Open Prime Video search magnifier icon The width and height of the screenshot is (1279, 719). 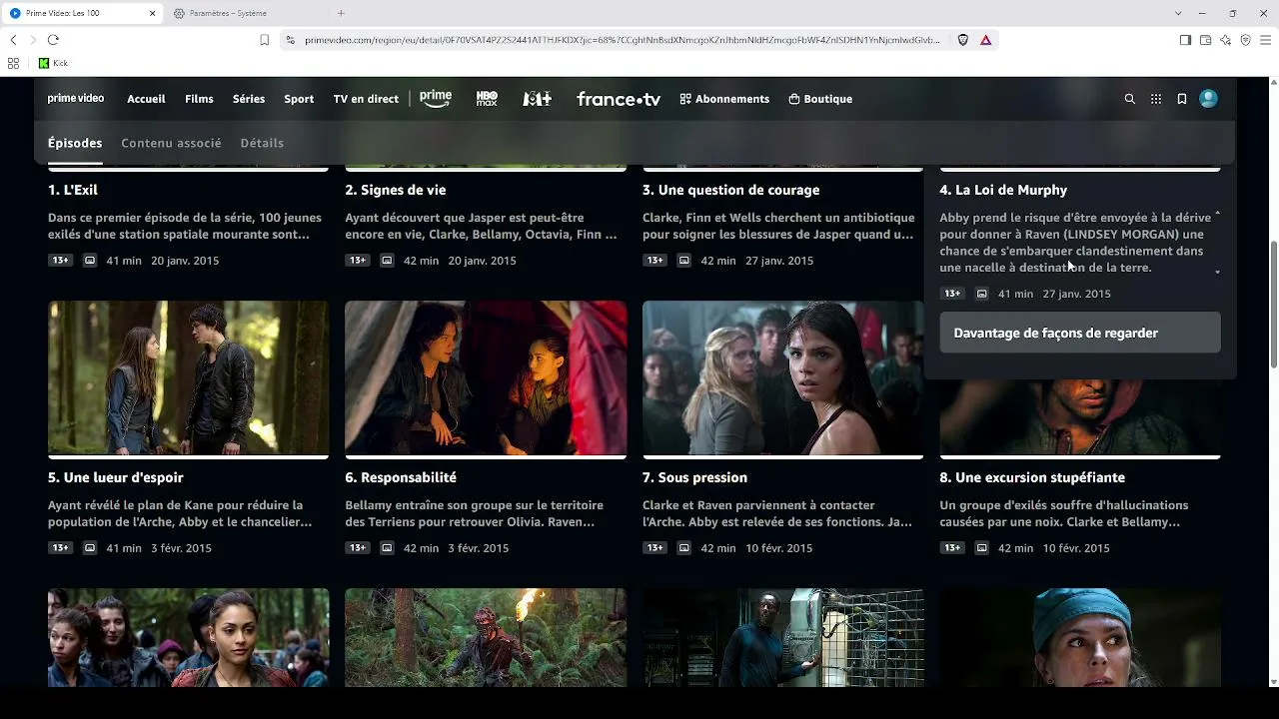pos(1130,99)
